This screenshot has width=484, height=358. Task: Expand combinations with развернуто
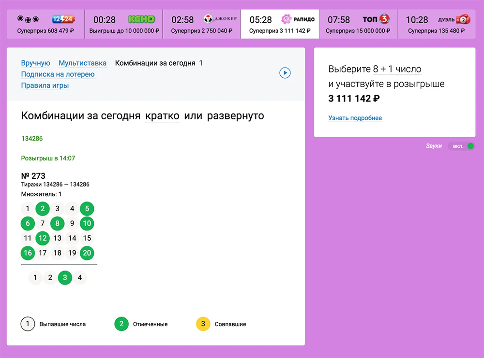pyautogui.click(x=235, y=116)
